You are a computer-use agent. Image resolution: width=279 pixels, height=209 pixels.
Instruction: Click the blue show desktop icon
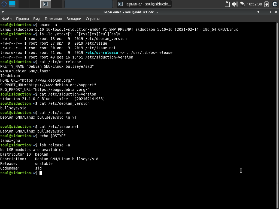tap(12, 4)
